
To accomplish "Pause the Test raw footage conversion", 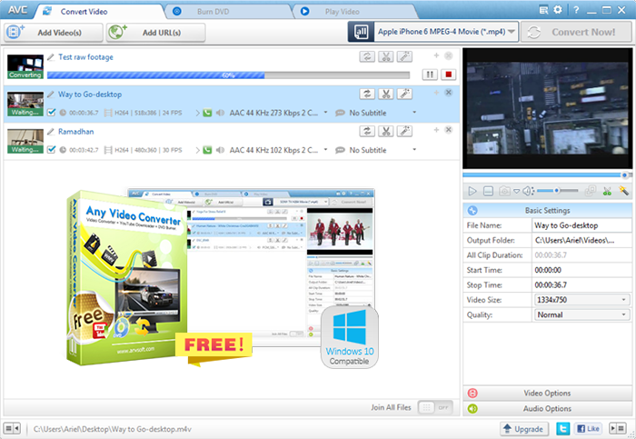I will [430, 75].
